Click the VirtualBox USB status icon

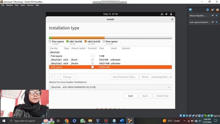point(193,116)
